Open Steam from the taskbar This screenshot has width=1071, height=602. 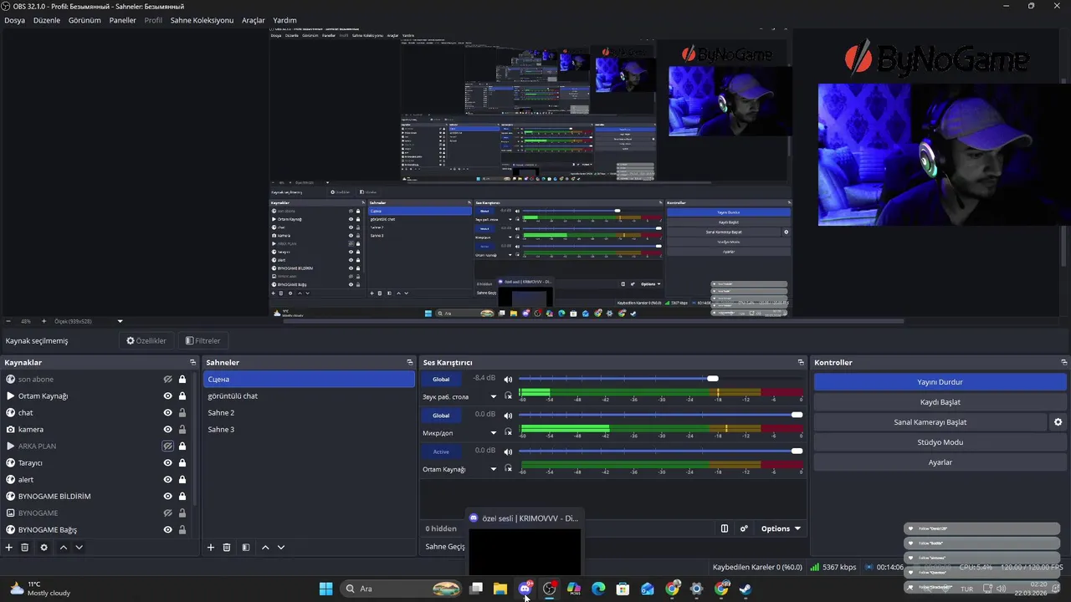(746, 589)
